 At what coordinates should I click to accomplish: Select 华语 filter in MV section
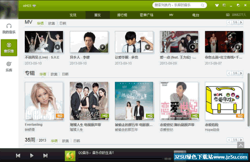(40, 23)
